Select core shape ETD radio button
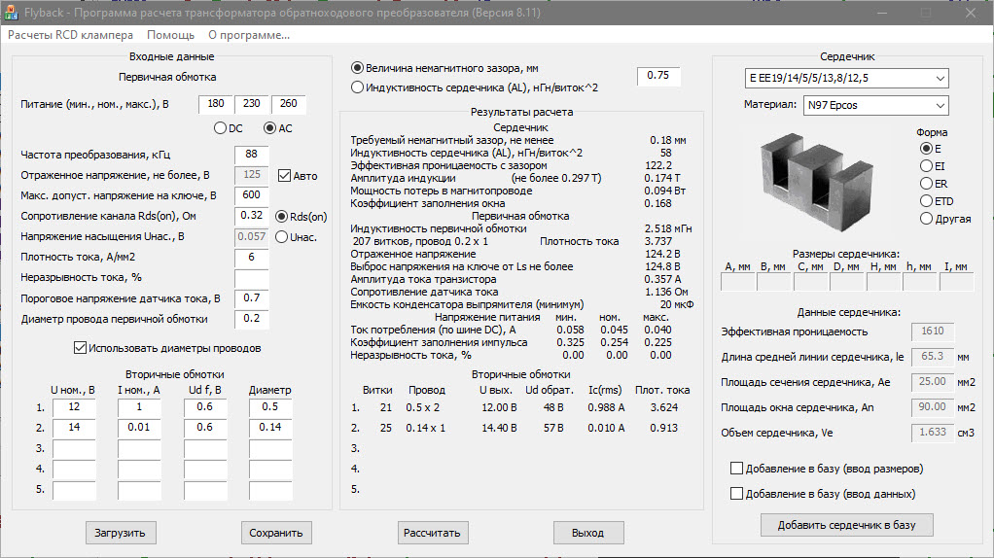994x558 pixels. pyautogui.click(x=926, y=201)
